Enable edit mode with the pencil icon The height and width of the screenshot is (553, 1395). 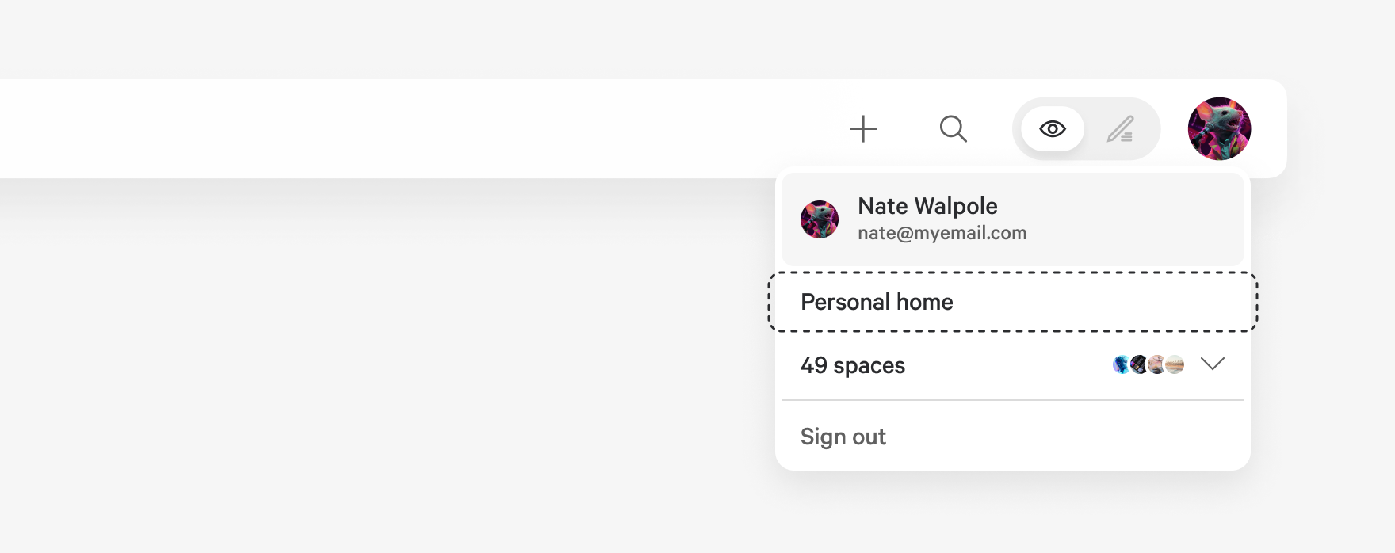(x=1120, y=129)
